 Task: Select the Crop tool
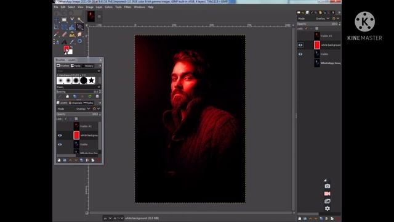(x=56, y=27)
